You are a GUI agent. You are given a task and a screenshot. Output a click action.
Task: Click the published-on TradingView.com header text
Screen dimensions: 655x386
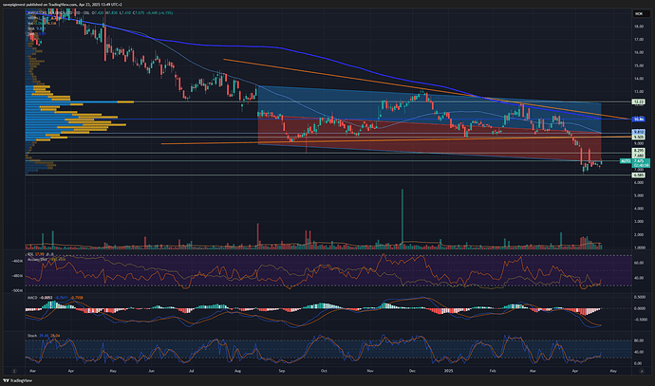(85, 5)
